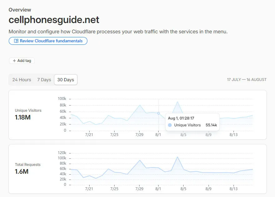Click the plus icon beside Add tag
This screenshot has height=197, width=275.
[14, 61]
